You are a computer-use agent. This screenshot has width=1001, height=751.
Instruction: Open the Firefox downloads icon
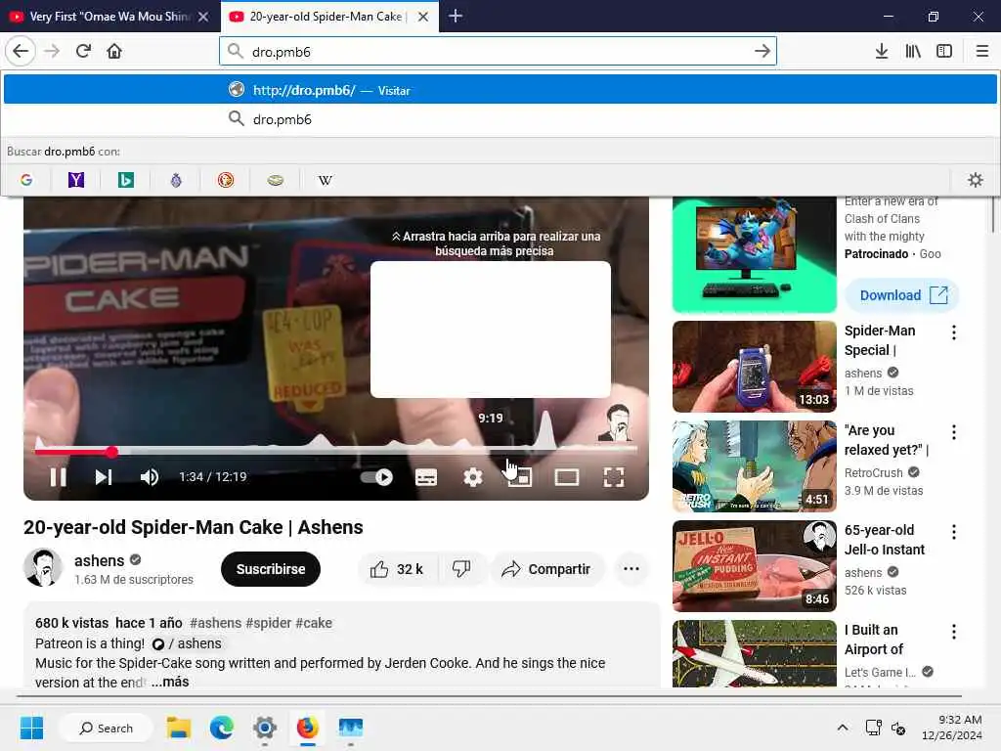tap(882, 51)
